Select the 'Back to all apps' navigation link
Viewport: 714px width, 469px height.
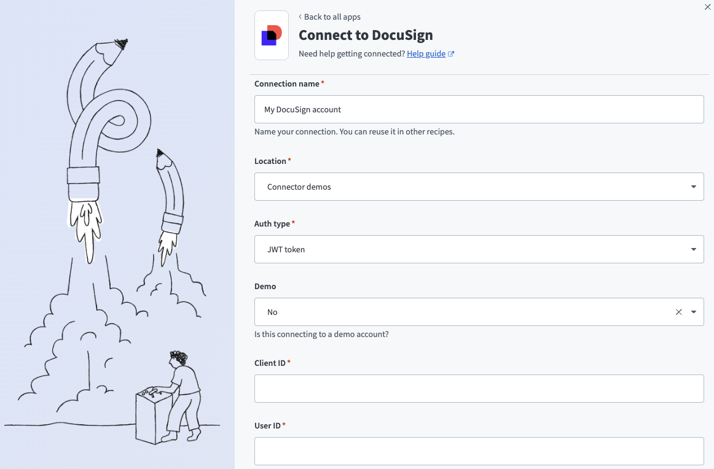coord(332,17)
